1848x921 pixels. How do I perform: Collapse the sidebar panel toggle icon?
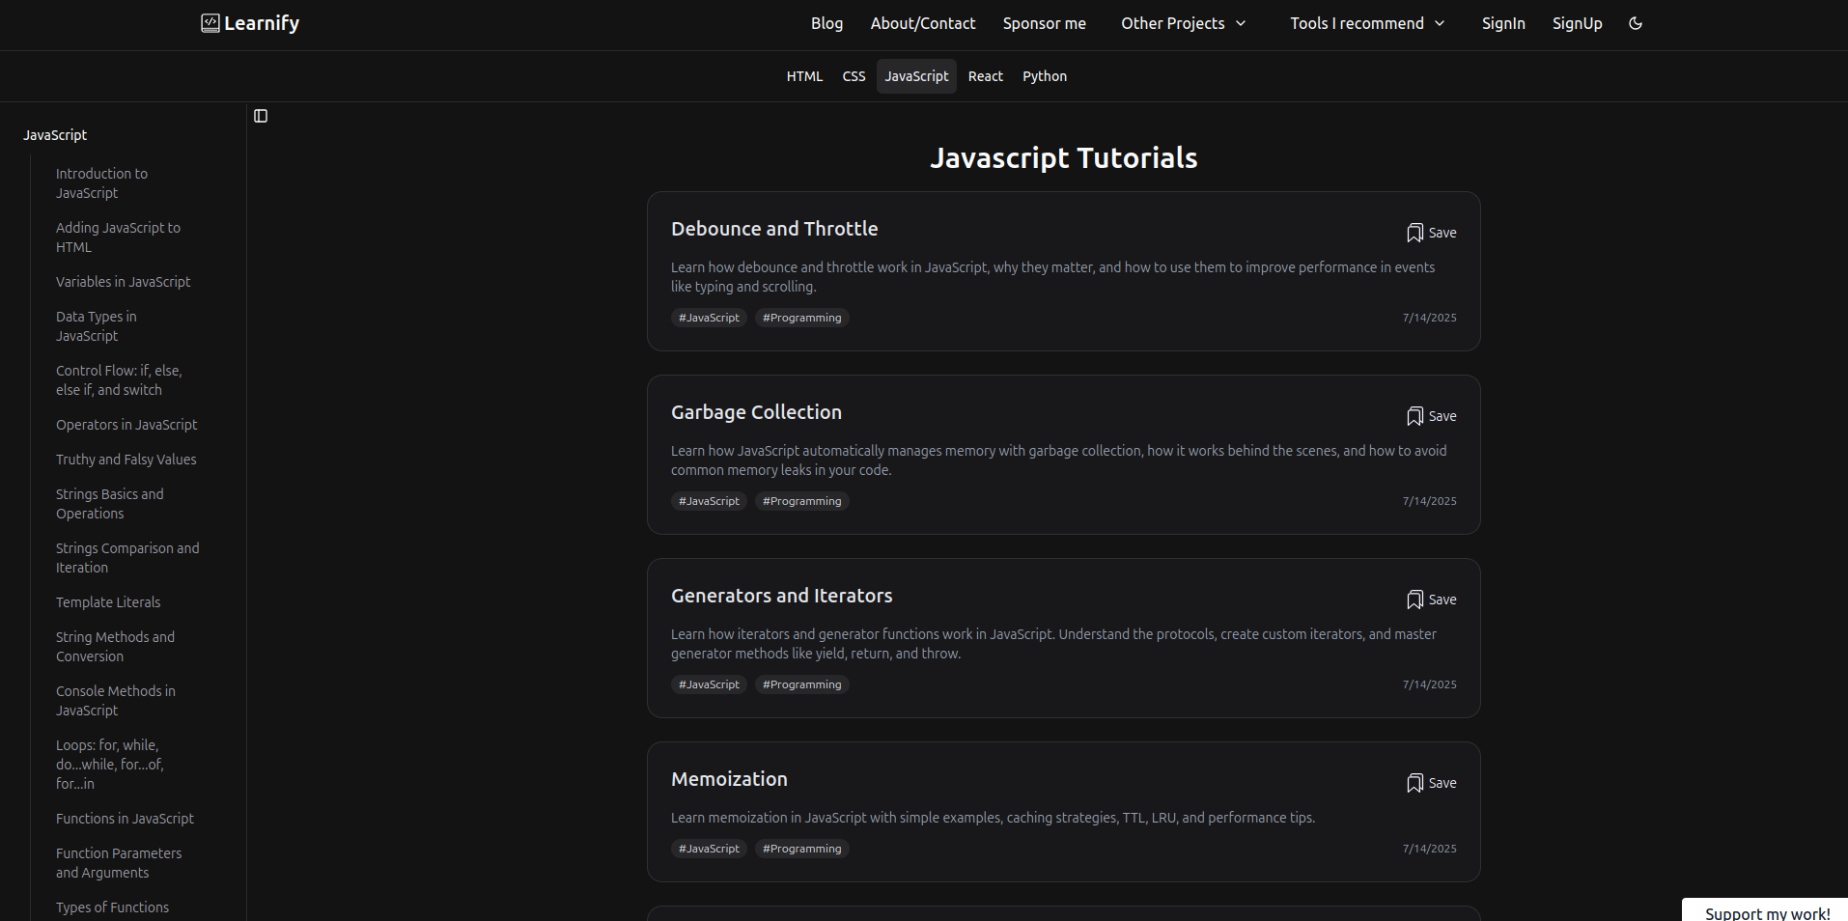(261, 116)
